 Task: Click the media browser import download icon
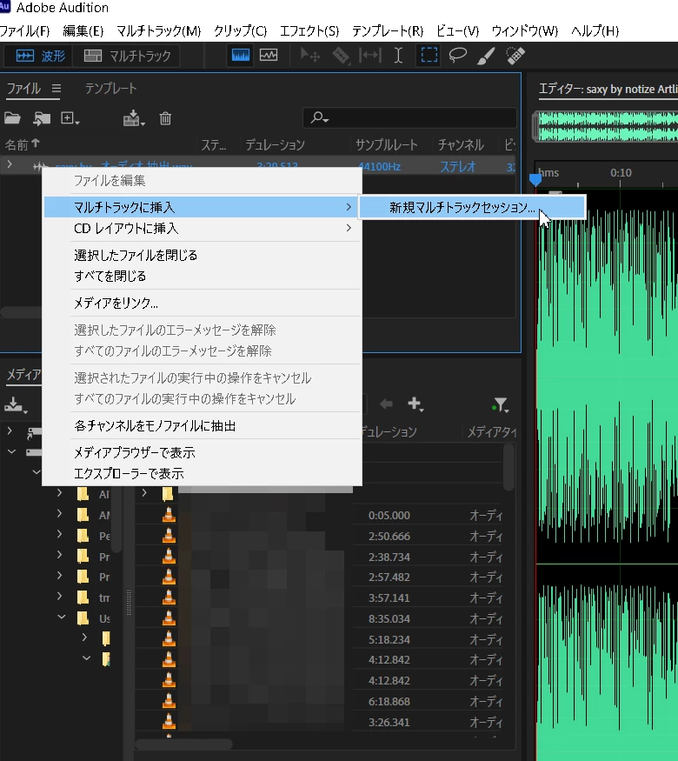[15, 404]
